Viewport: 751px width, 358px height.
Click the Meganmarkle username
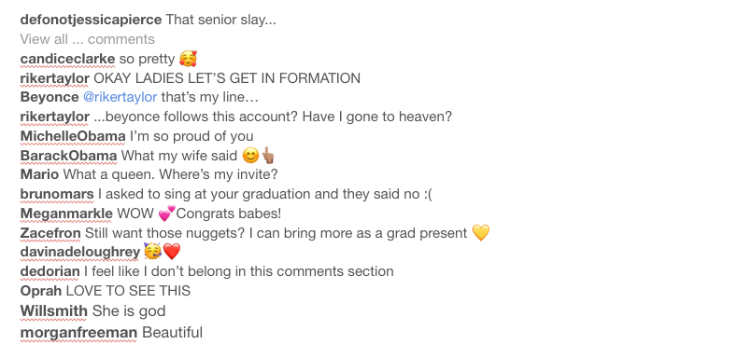tap(66, 213)
